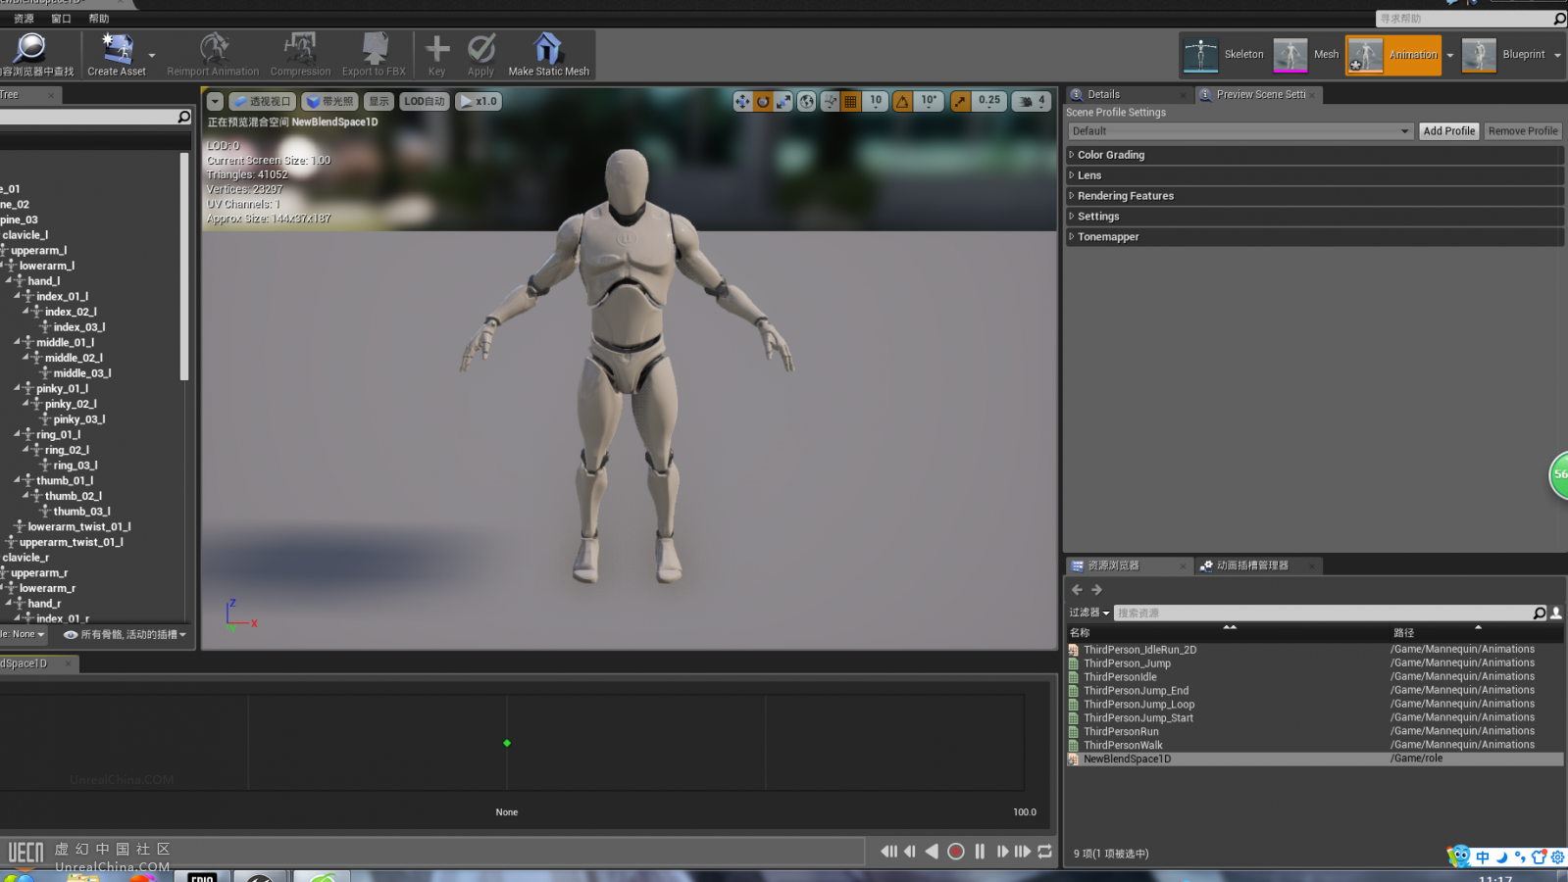
Task: Toggle rotation snapping angle icon
Action: coord(902,101)
